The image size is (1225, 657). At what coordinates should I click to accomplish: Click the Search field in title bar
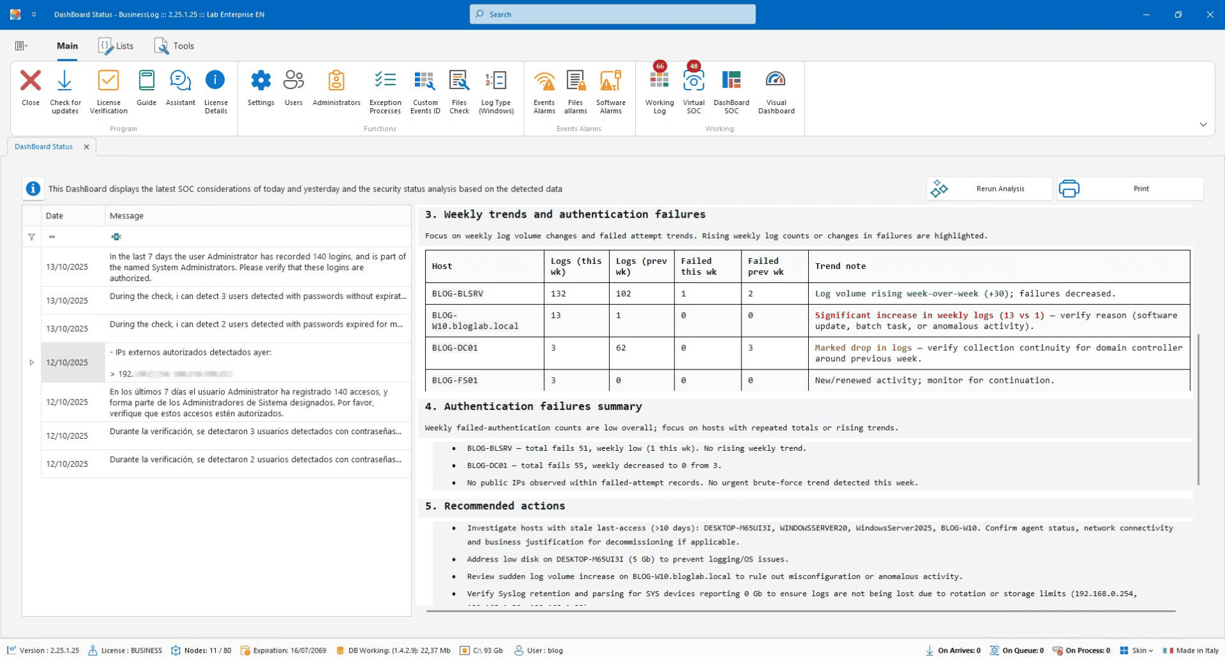pos(612,14)
